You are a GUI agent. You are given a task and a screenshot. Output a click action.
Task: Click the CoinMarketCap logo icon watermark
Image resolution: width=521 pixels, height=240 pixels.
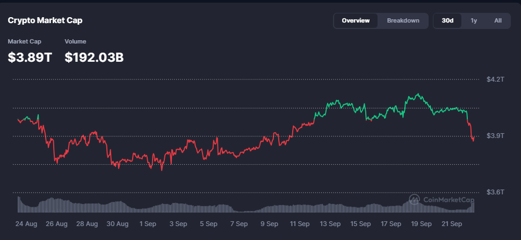[x=415, y=200]
